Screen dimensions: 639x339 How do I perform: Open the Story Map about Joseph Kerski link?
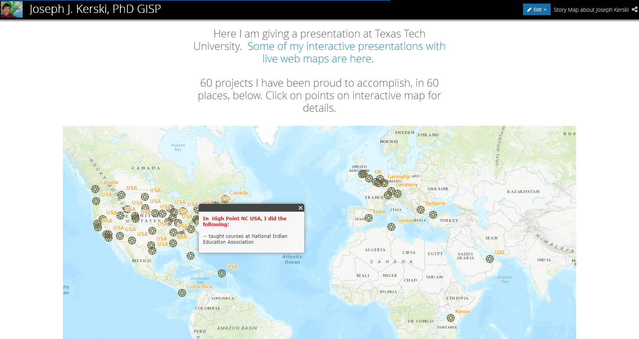coord(591,10)
